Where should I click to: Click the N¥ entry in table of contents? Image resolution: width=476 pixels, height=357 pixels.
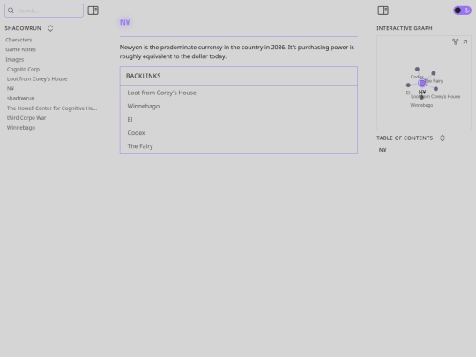coord(383,150)
